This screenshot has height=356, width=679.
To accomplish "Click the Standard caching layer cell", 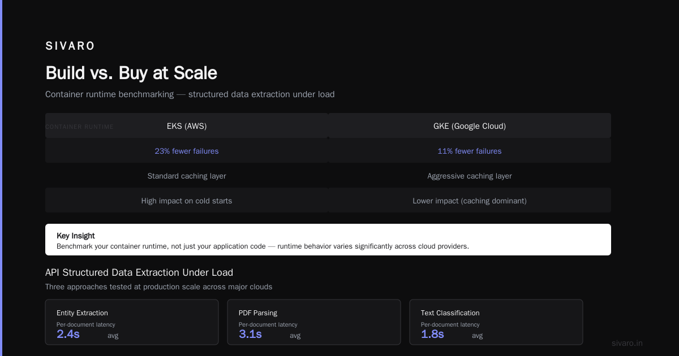I will 187,176.
